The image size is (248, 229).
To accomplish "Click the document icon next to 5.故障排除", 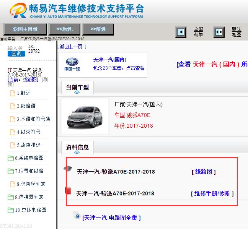I will [x=13, y=145].
